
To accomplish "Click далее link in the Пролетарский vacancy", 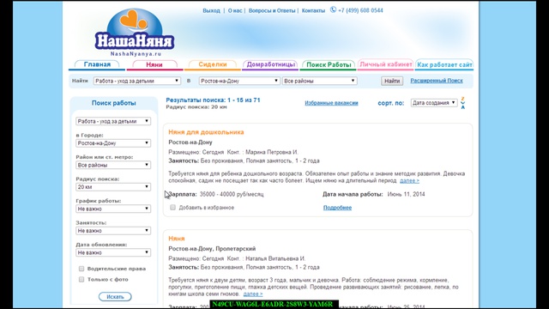I will click(x=253, y=294).
